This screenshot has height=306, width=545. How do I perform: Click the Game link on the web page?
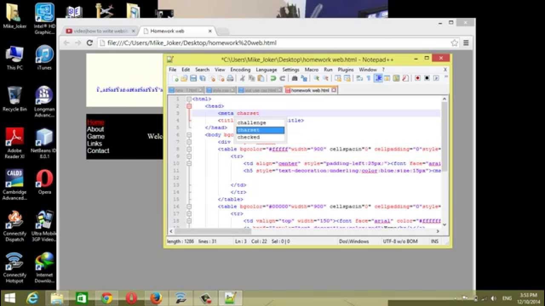[x=96, y=136]
